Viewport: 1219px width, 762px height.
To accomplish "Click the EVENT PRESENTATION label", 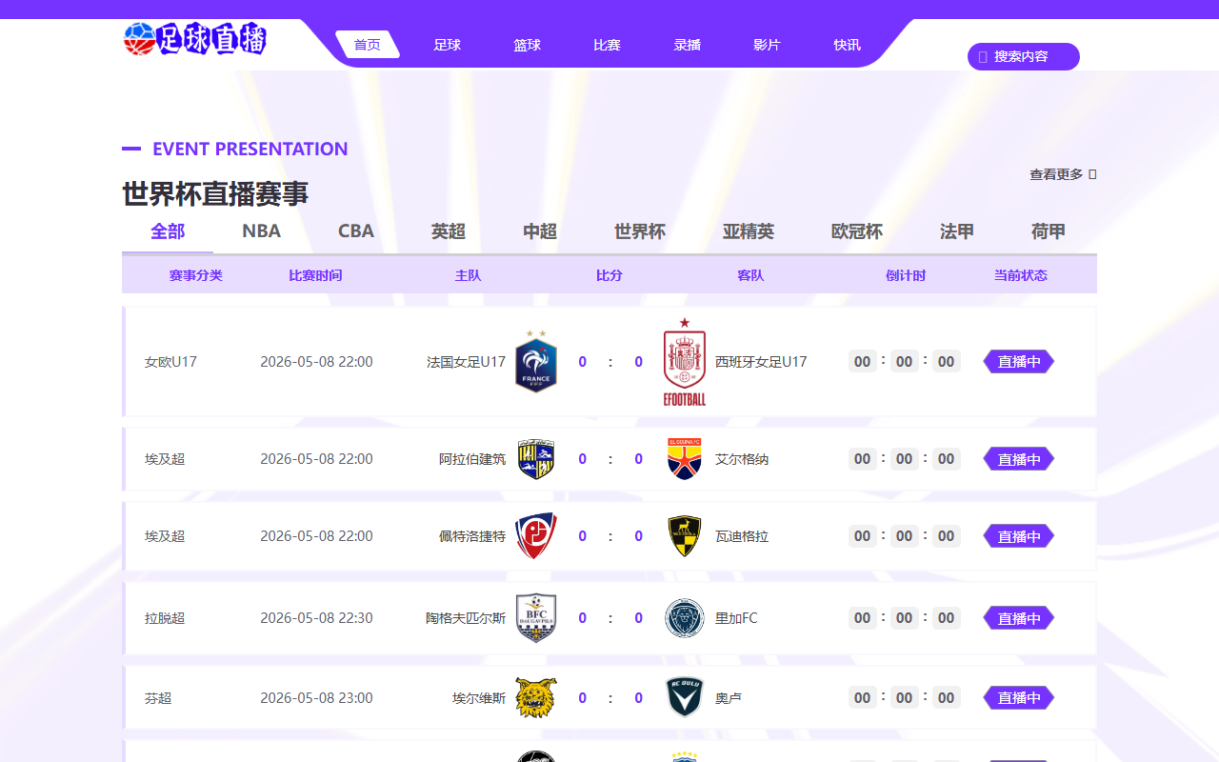I will (x=250, y=149).
